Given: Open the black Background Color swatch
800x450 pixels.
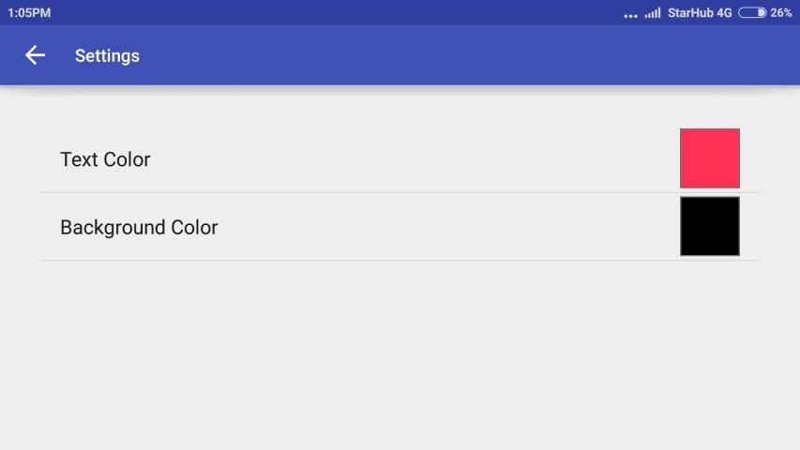Looking at the screenshot, I should point(709,226).
